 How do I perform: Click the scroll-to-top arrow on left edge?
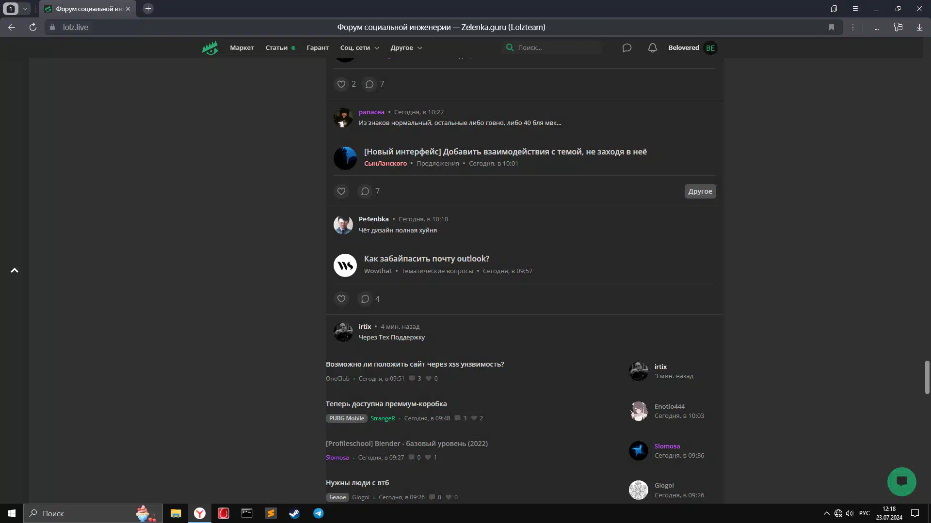15,270
